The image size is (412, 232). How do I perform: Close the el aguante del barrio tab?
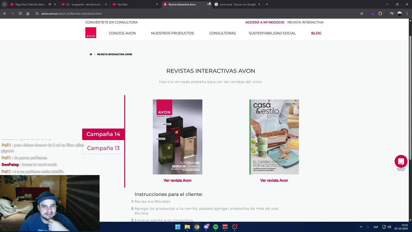point(106,4)
